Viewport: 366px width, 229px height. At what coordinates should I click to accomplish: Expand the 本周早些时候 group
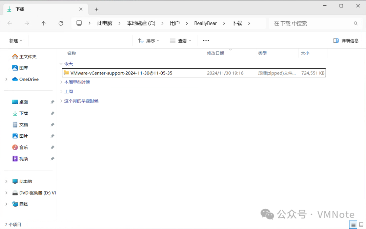click(x=61, y=82)
